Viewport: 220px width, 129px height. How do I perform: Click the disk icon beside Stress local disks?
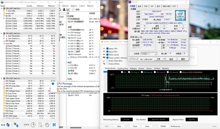click(104, 61)
